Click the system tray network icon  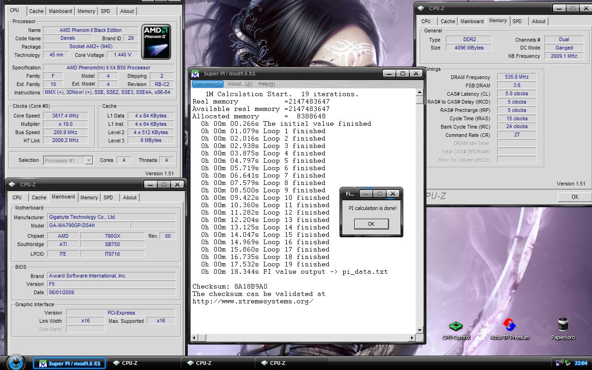coord(559,363)
